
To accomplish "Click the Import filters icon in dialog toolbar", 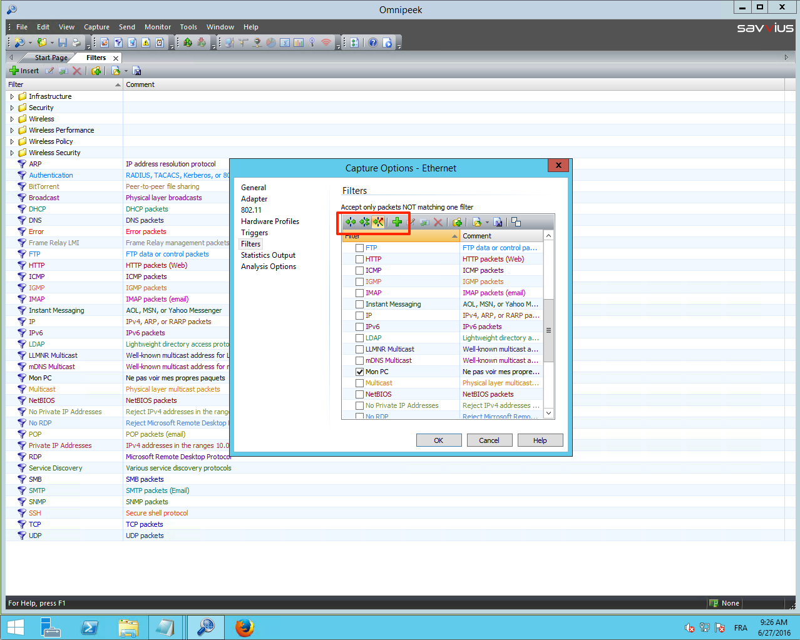I will [x=477, y=222].
